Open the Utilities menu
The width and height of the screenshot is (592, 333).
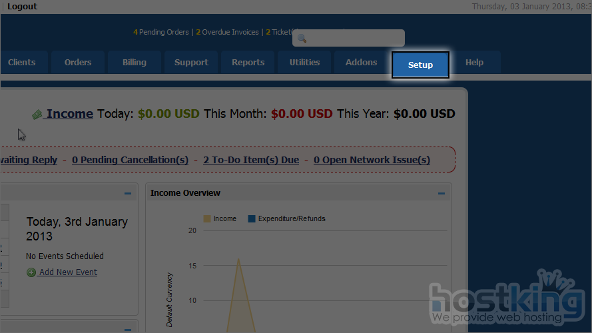(304, 63)
